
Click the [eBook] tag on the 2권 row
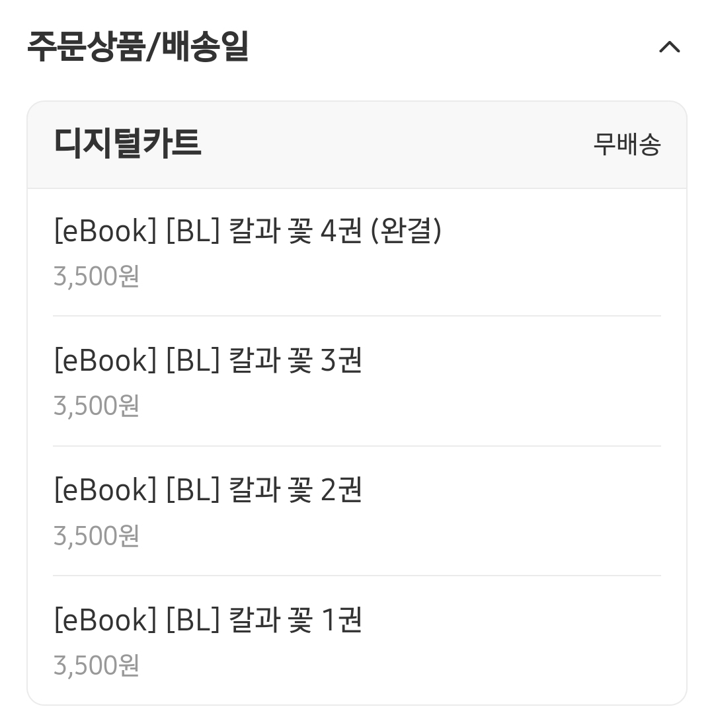[105, 490]
